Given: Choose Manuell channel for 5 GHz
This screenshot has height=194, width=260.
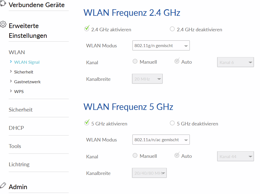Looking at the screenshot, I should 135,156.
